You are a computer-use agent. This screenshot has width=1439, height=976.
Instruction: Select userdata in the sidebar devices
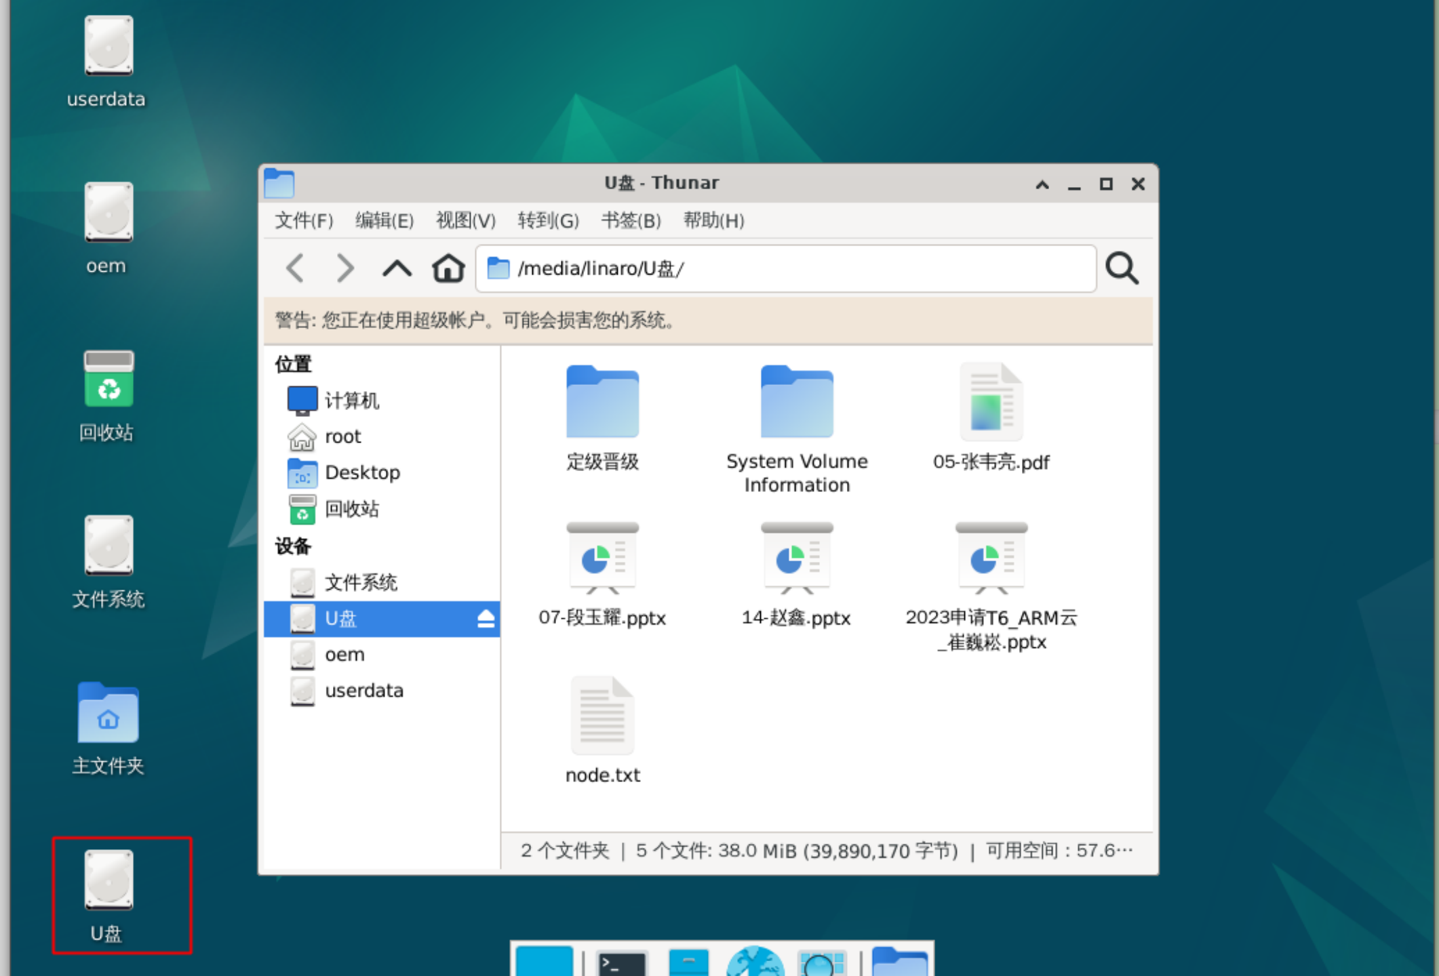tap(382, 691)
